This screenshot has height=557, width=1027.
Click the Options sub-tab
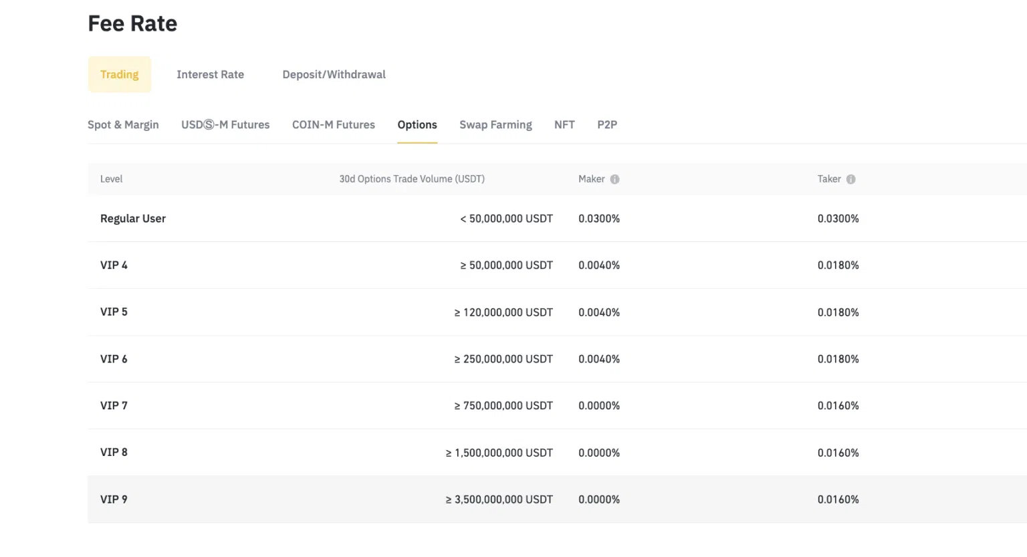(417, 125)
